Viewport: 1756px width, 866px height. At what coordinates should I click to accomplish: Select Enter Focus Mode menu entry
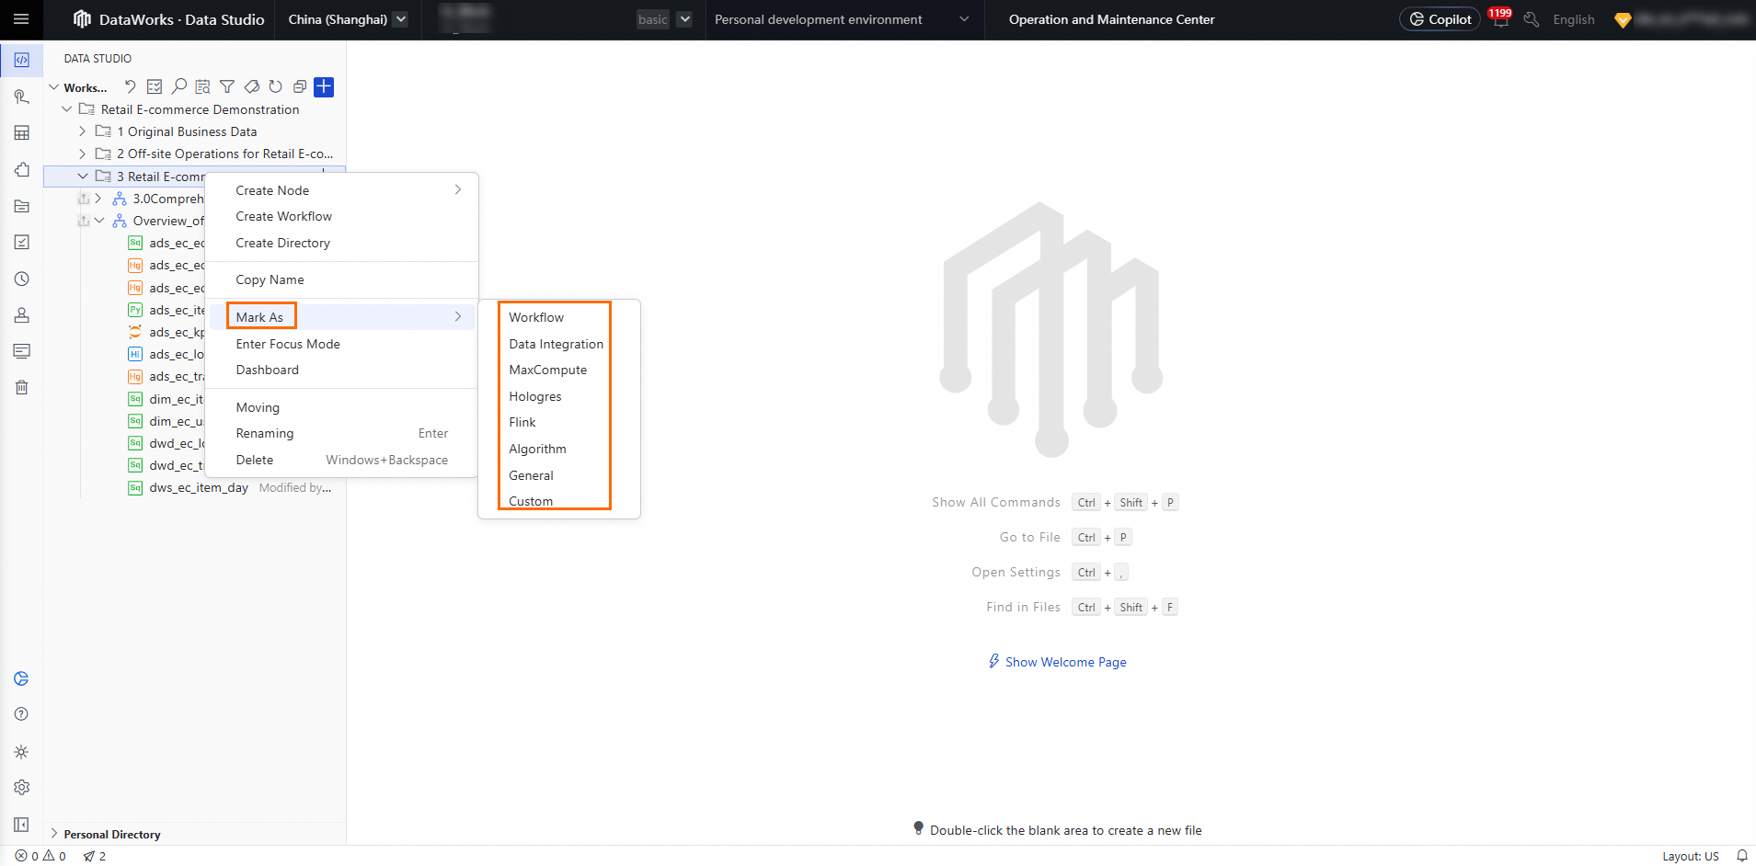pyautogui.click(x=342, y=344)
